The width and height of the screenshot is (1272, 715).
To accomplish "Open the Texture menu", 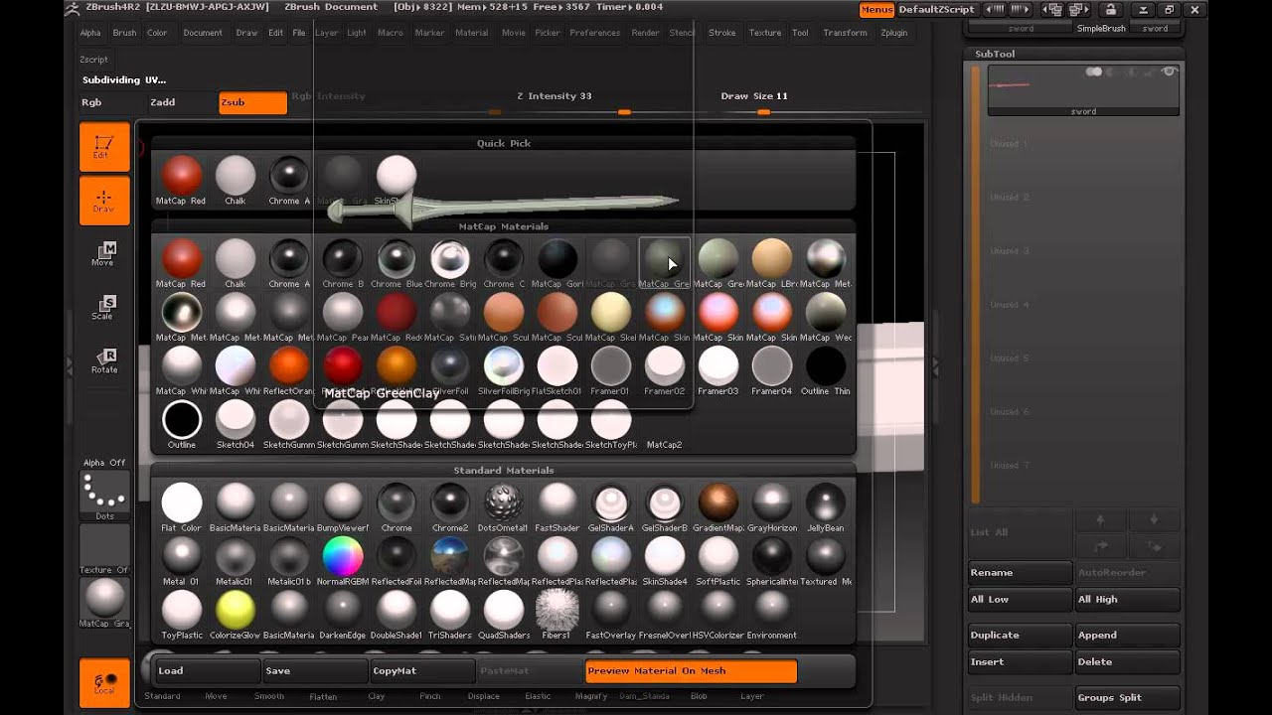I will point(765,33).
